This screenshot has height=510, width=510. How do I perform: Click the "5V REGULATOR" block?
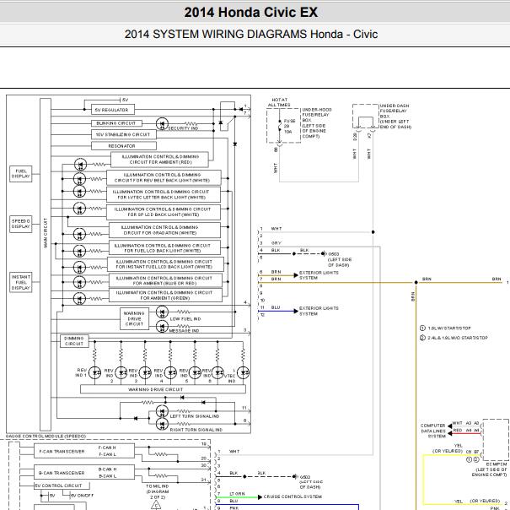[x=113, y=110]
